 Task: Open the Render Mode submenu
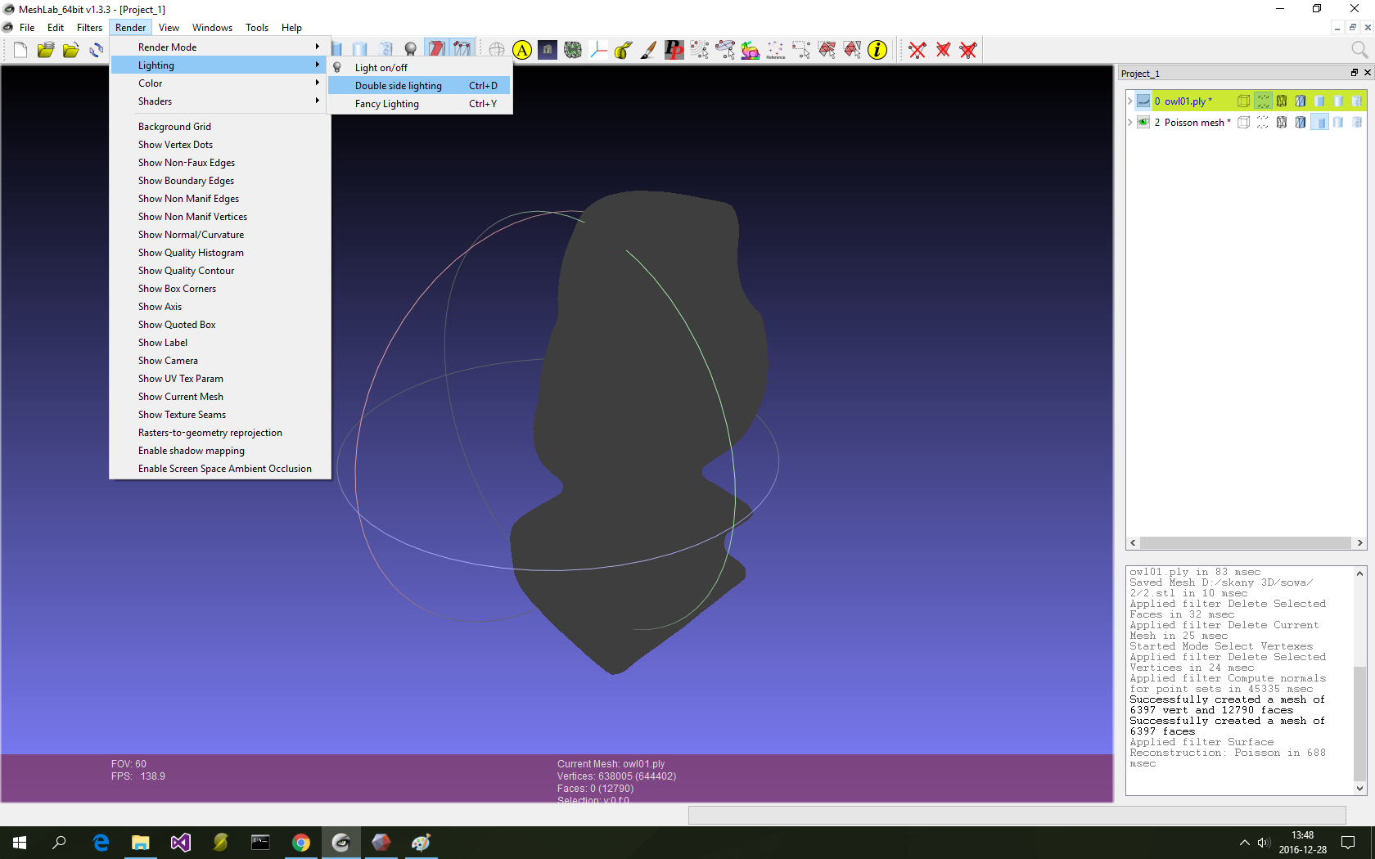click(x=220, y=47)
